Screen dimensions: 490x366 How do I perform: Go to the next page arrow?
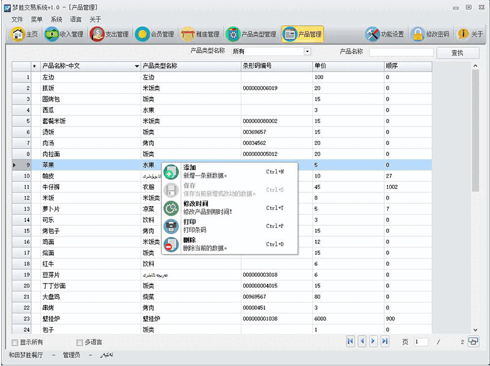point(373,342)
